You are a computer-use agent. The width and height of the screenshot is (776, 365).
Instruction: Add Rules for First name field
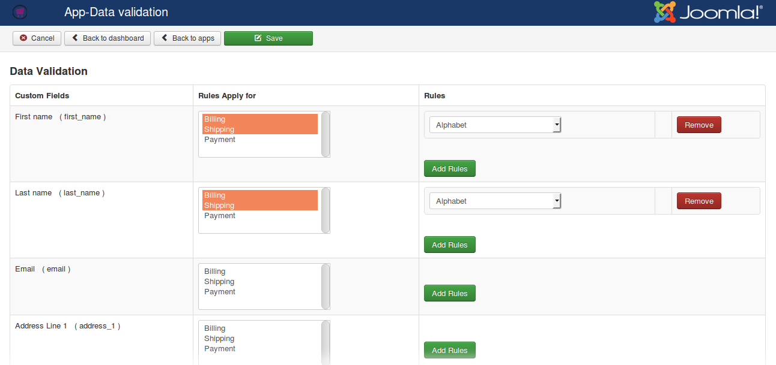tap(449, 168)
